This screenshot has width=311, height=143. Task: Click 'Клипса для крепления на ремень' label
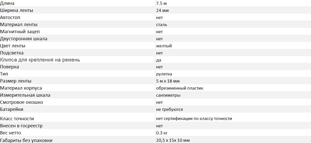click(40, 60)
